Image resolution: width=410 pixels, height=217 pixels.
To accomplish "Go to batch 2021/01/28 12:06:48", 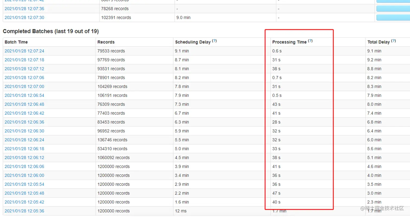I will click(24, 104).
